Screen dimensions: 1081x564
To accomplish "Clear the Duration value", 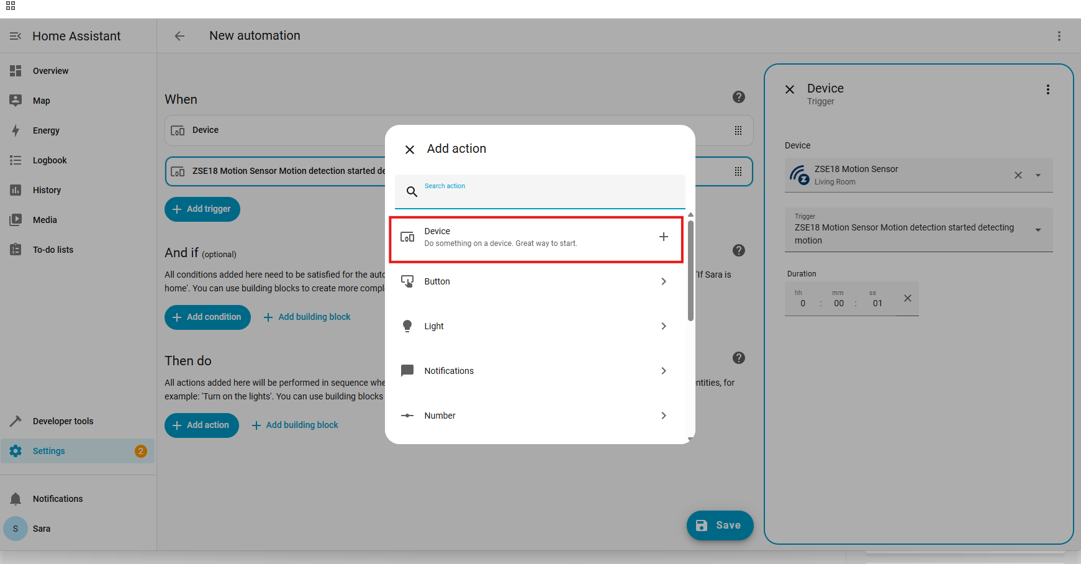I will click(908, 298).
